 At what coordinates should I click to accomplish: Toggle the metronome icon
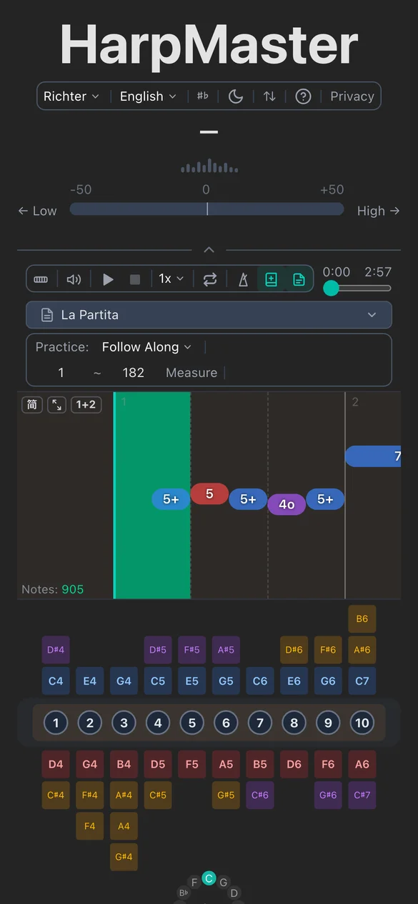point(243,279)
